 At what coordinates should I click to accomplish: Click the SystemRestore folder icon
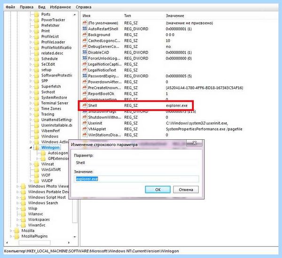click(37, 98)
